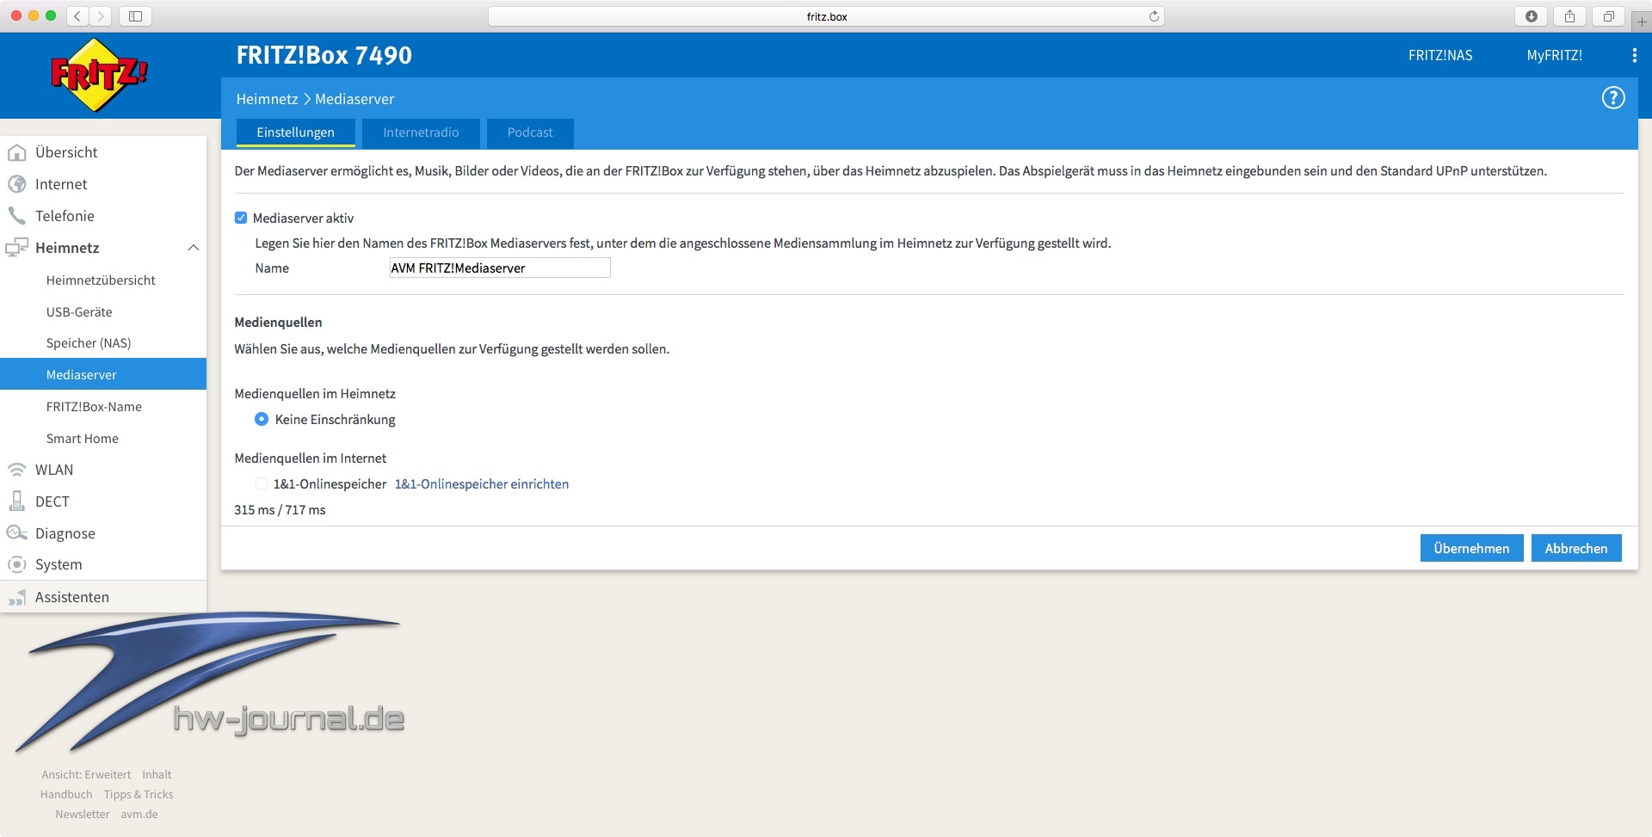Click the FRITZ! logo
1652x837 pixels.
[99, 75]
